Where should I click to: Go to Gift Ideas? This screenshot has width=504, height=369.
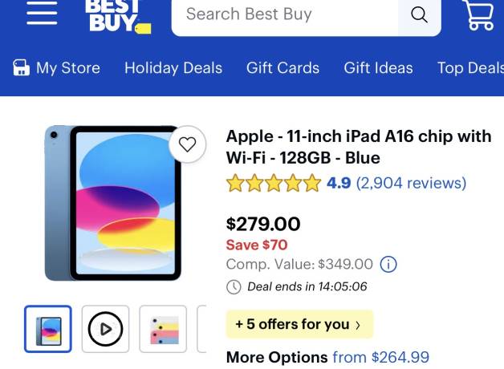(378, 68)
